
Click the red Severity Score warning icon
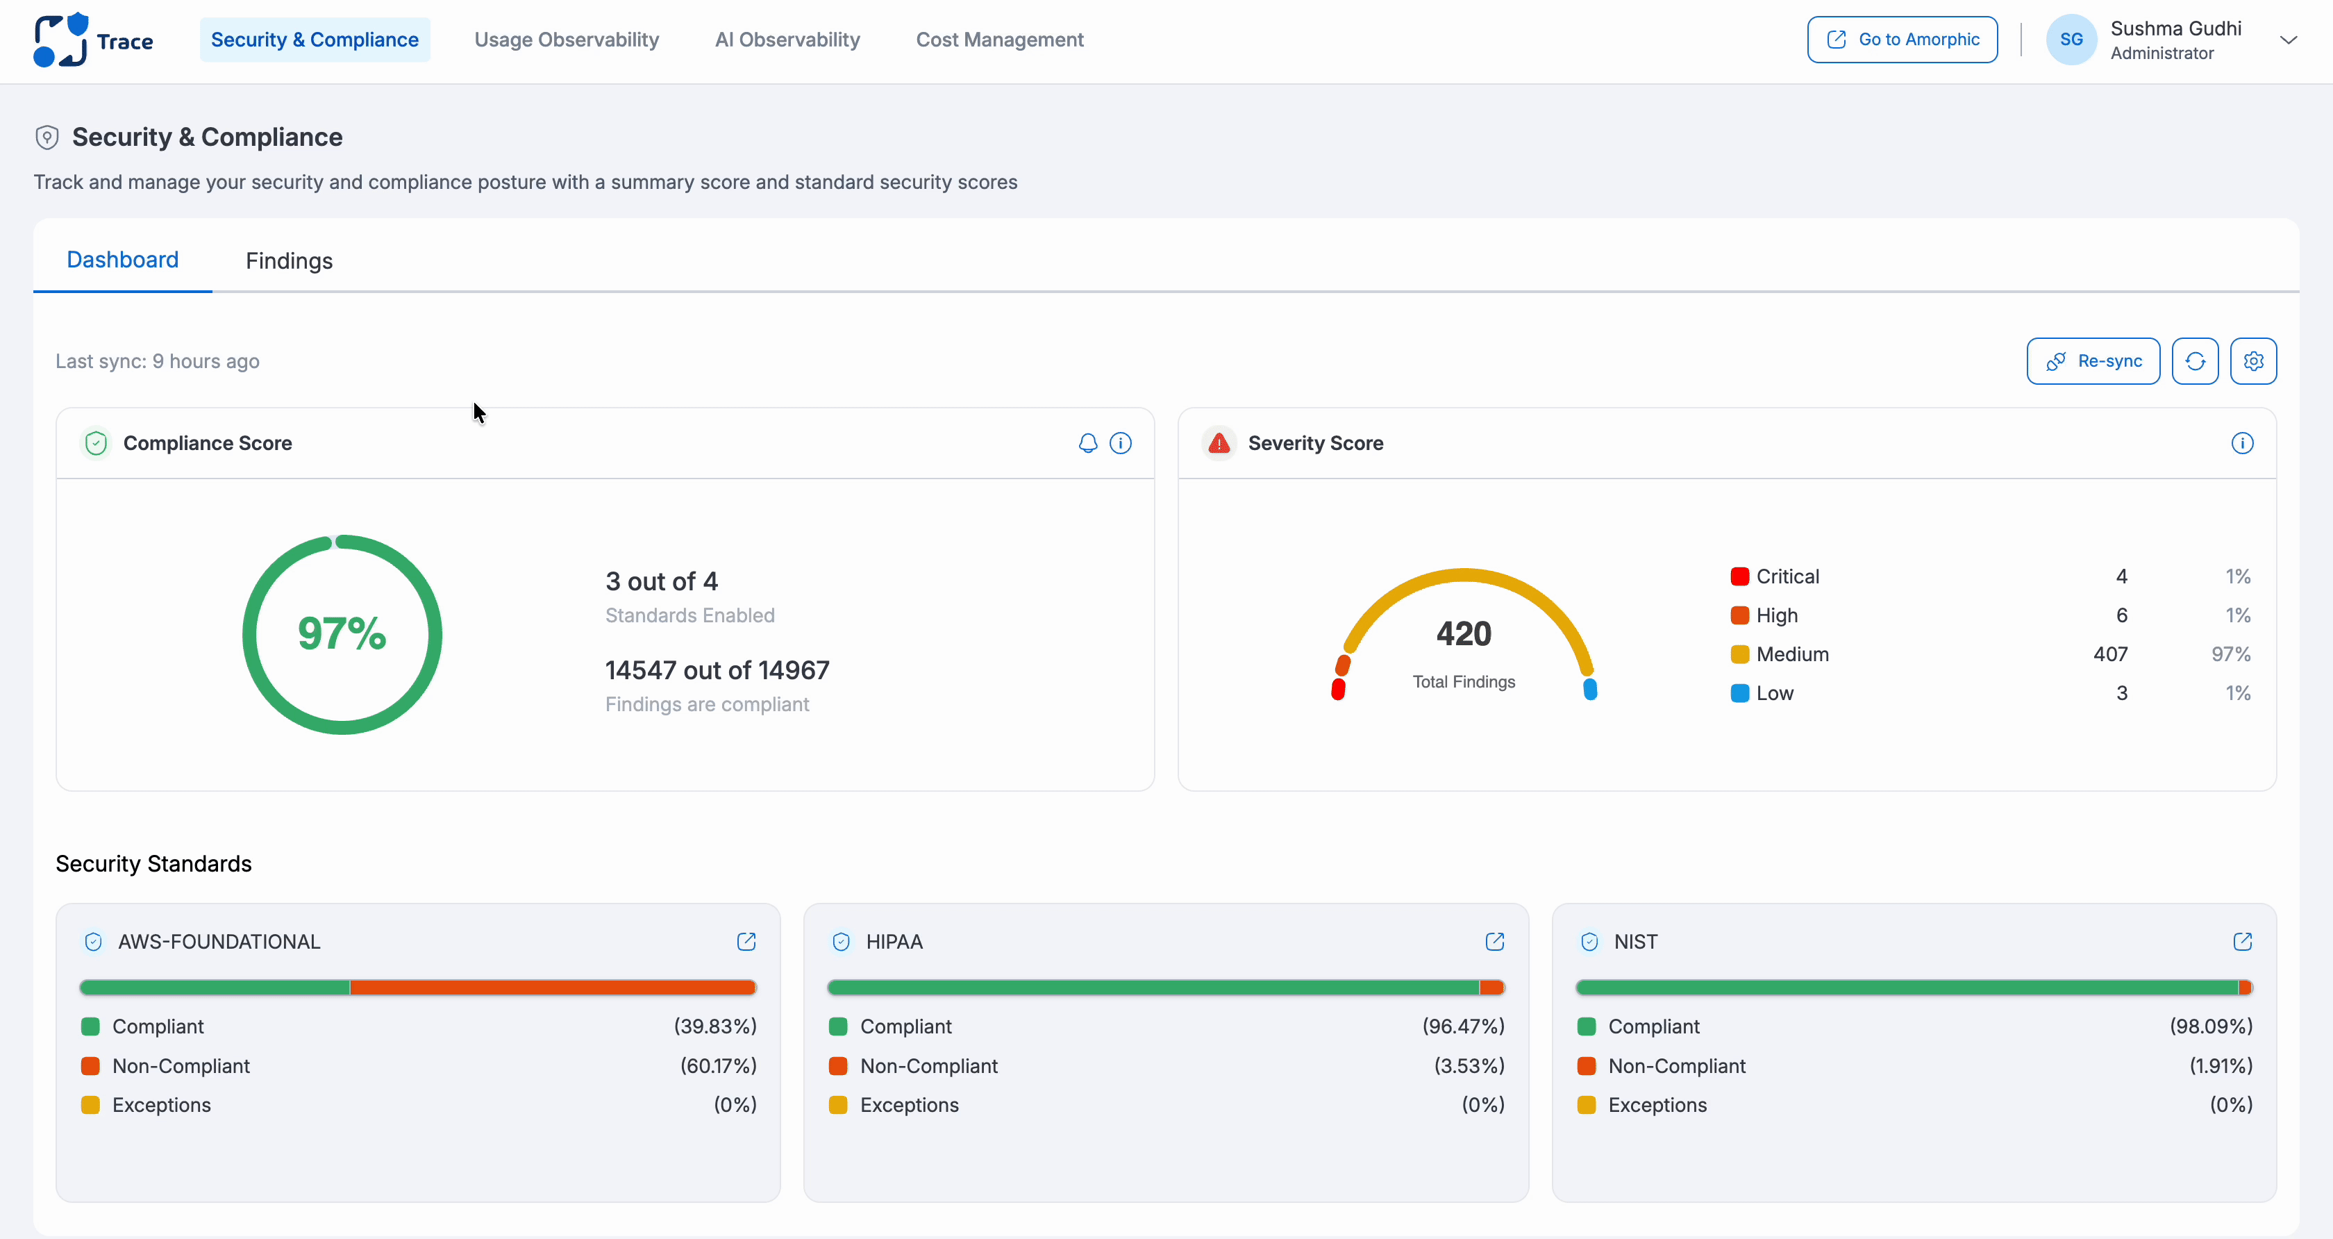1219,443
